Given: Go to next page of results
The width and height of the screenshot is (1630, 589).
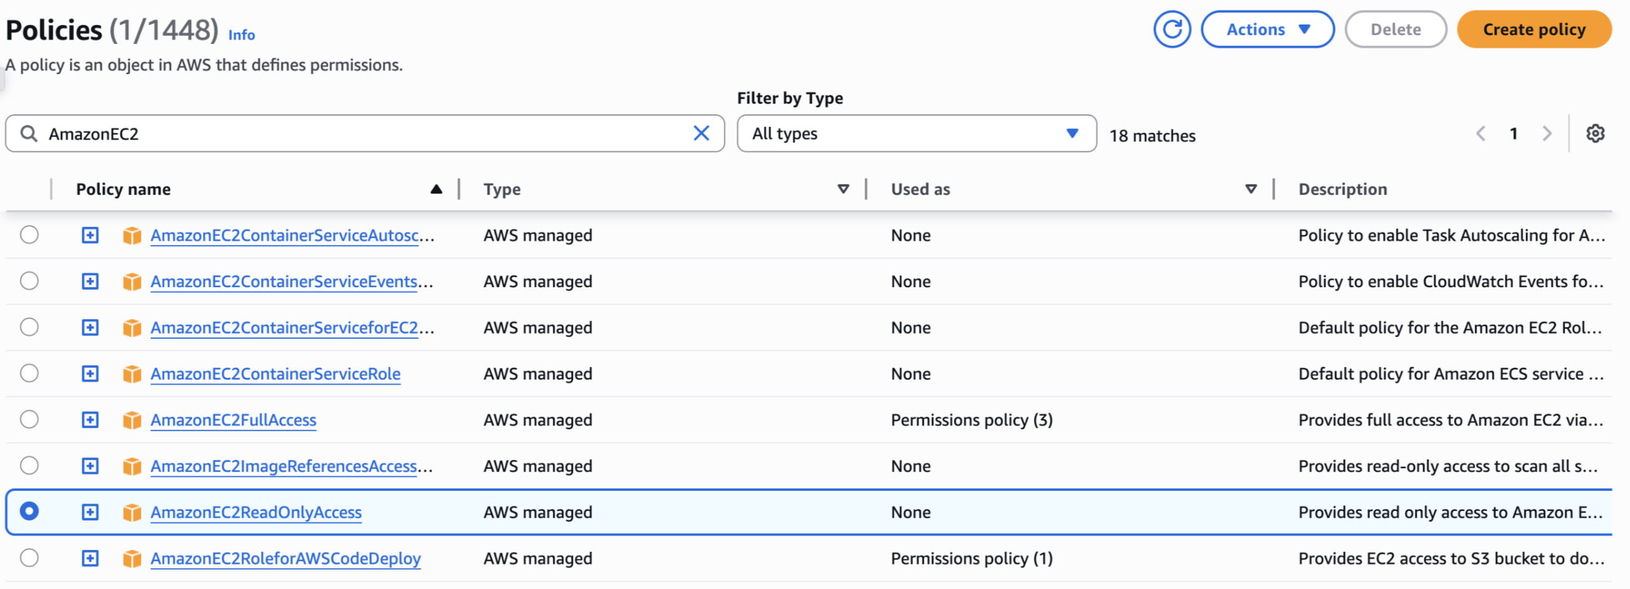Looking at the screenshot, I should click(x=1546, y=133).
